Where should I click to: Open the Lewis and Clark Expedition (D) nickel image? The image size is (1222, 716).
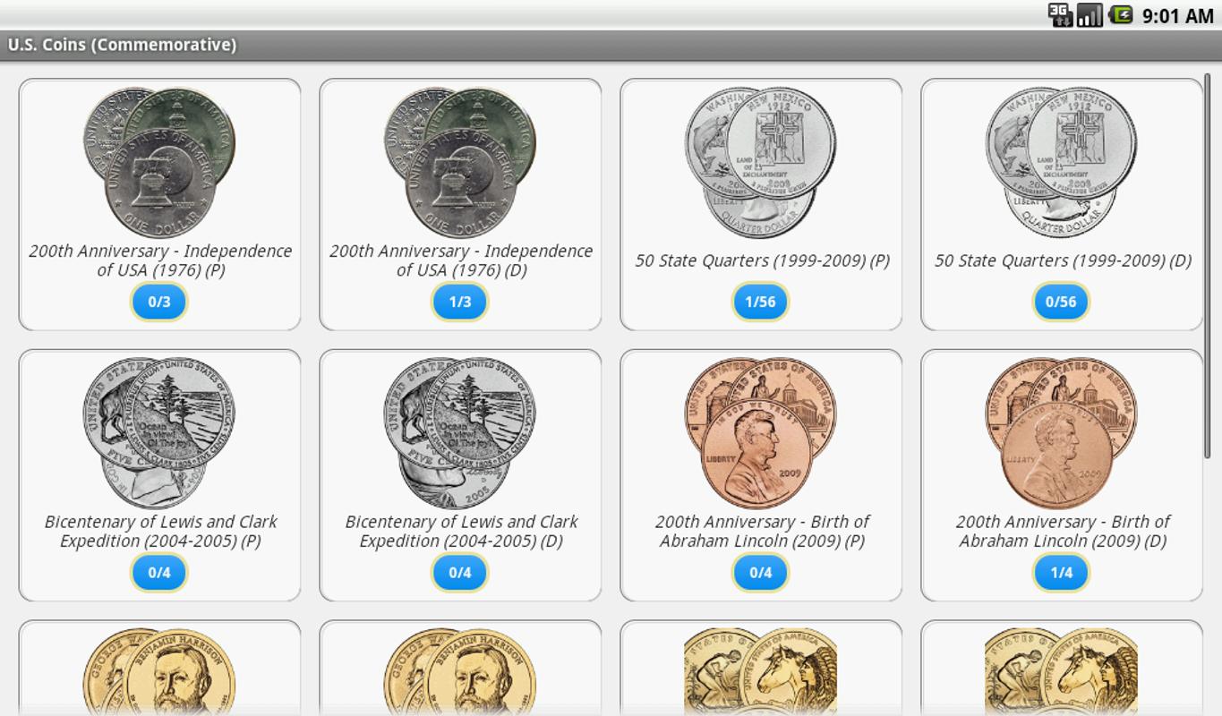(x=460, y=433)
